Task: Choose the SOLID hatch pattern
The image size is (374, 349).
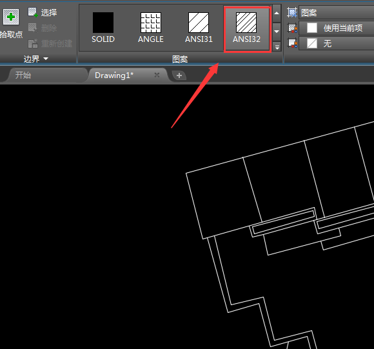Action: pos(103,28)
